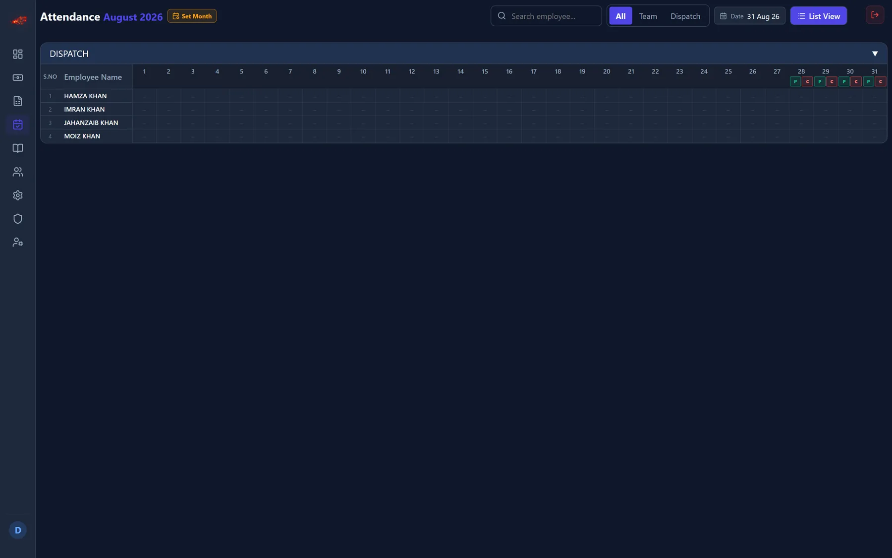Open the users group icon in sidebar
892x558 pixels.
[x=18, y=172]
